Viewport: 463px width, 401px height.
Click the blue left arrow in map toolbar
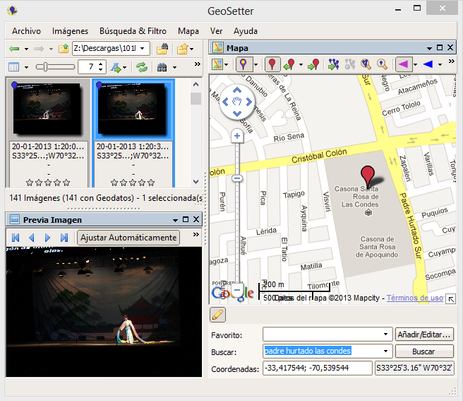pos(428,64)
